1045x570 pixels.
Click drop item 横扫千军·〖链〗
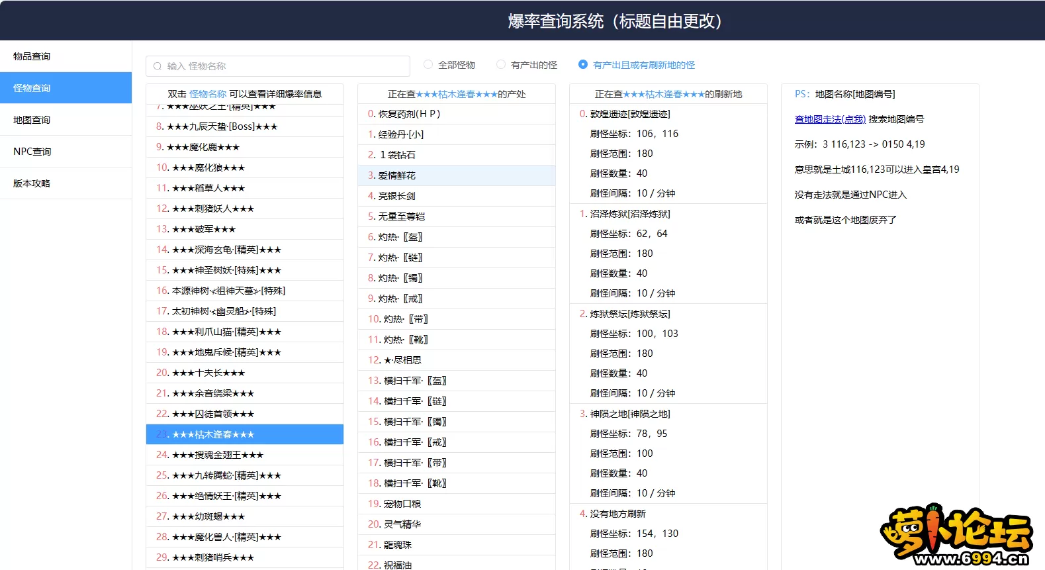coord(457,401)
